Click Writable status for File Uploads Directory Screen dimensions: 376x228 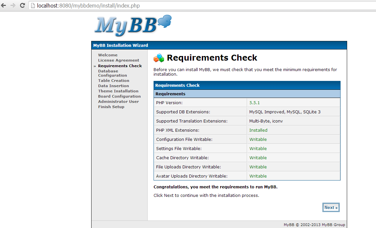[x=258, y=167]
